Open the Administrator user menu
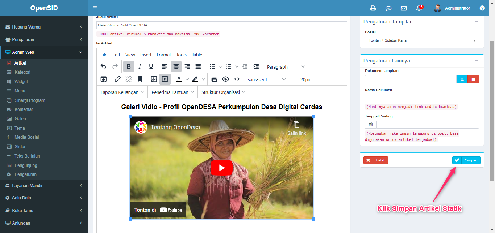 tap(452, 8)
